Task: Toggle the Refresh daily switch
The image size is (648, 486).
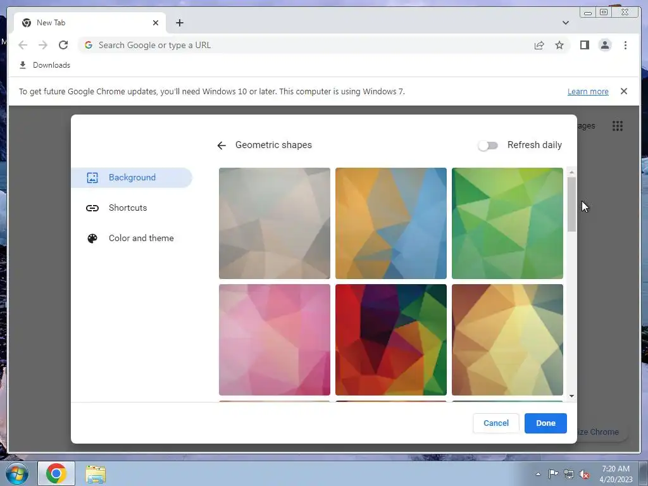Action: 488,146
